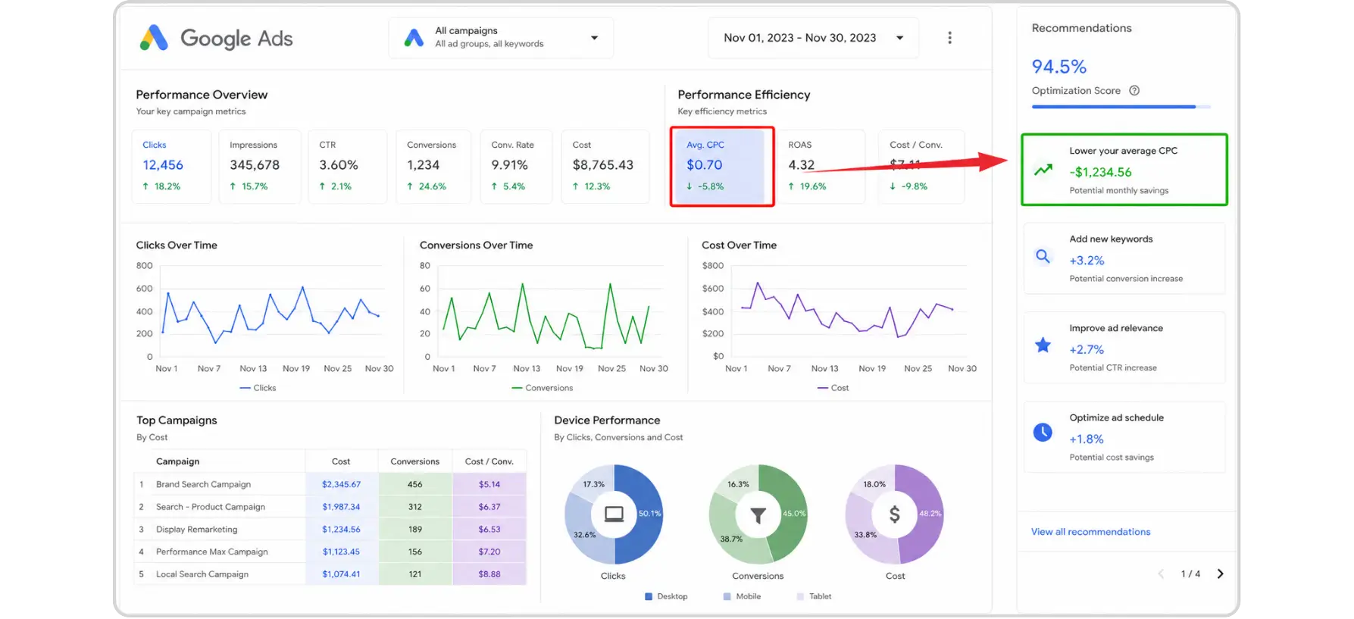Open the date range dropdown
The image size is (1354, 619).
(x=813, y=38)
